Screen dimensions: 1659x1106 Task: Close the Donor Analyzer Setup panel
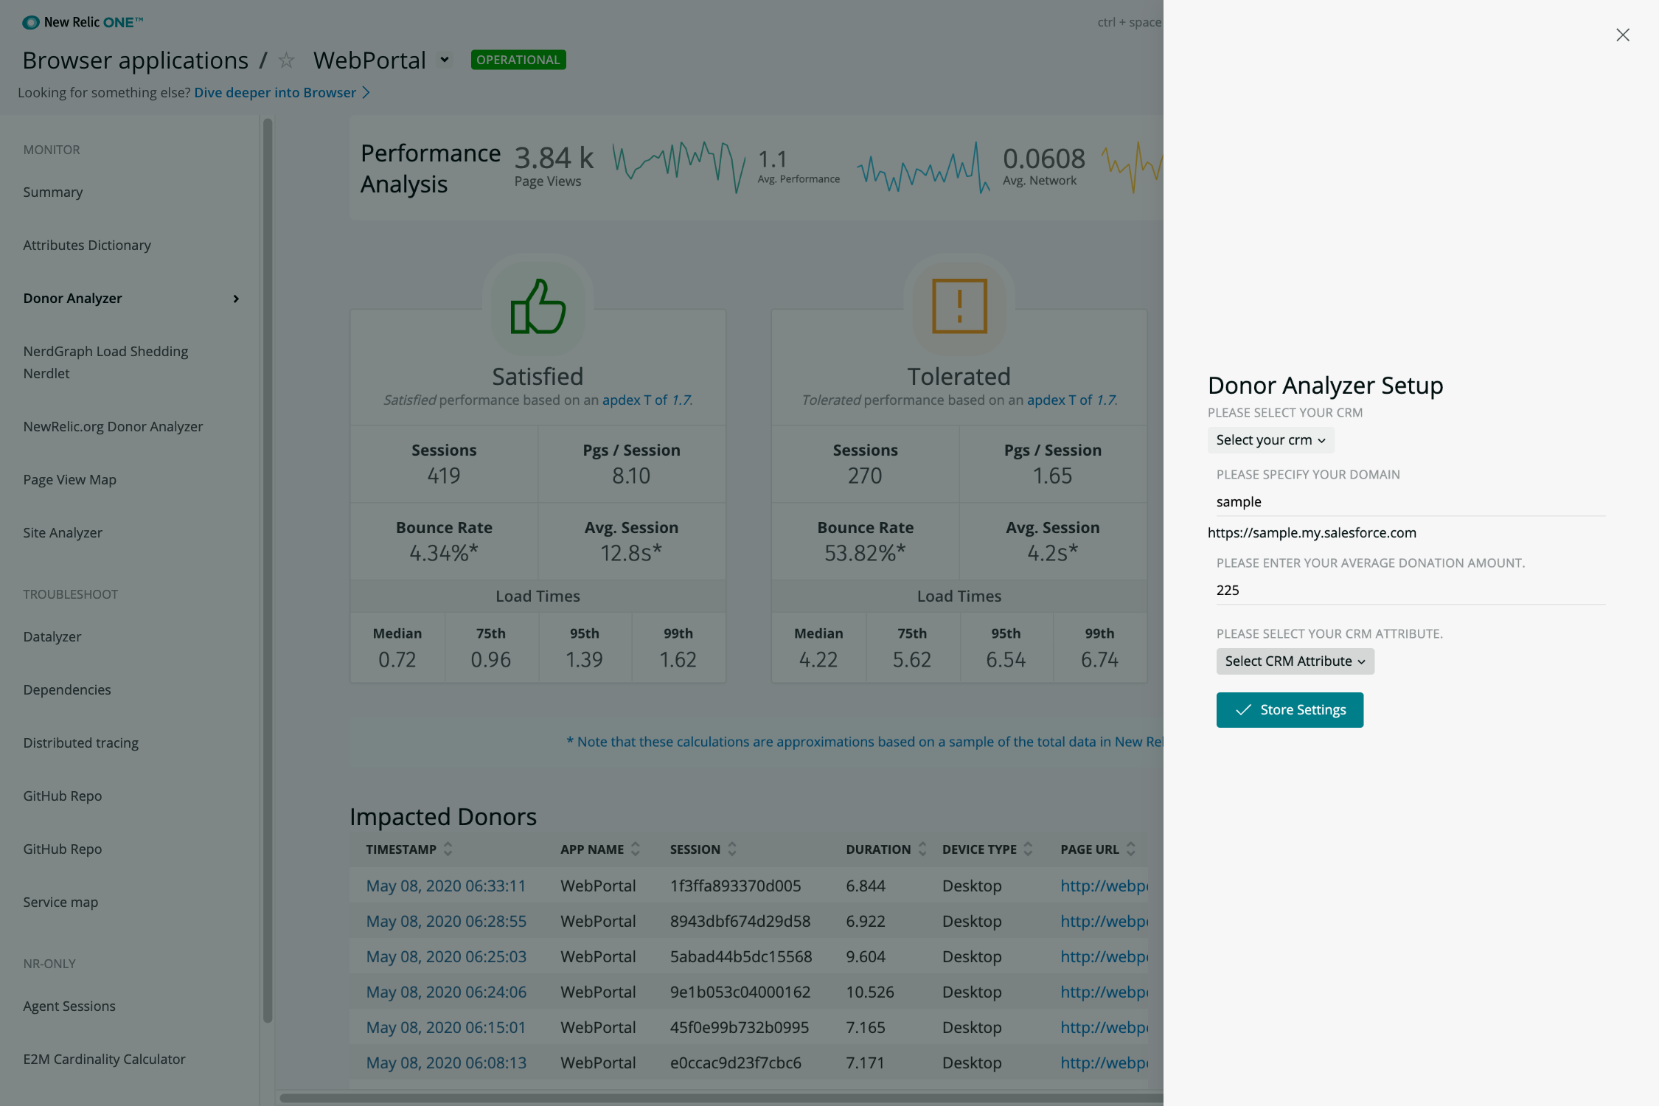click(x=1622, y=35)
